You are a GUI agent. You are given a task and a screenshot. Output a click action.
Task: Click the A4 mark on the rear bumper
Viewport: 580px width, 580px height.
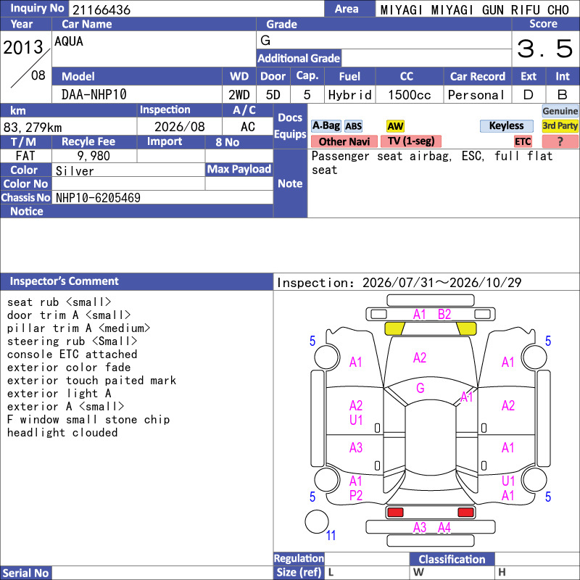[x=444, y=528]
